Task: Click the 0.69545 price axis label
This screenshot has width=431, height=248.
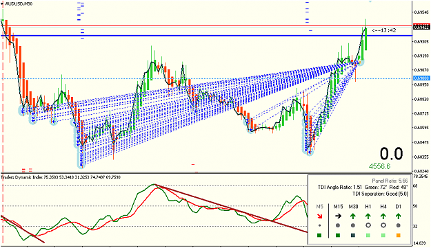Action: pyautogui.click(x=421, y=12)
